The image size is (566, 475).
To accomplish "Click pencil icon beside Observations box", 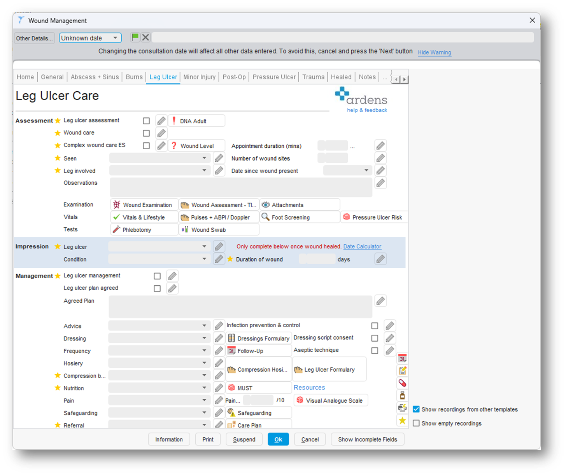I will [380, 183].
